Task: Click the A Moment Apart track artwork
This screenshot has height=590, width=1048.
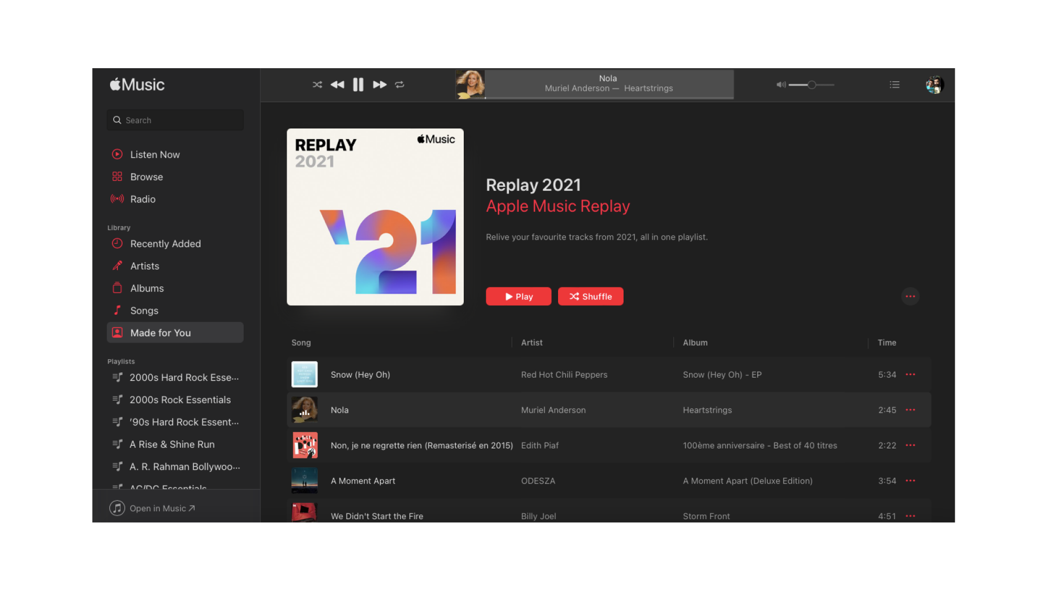Action: [x=304, y=480]
